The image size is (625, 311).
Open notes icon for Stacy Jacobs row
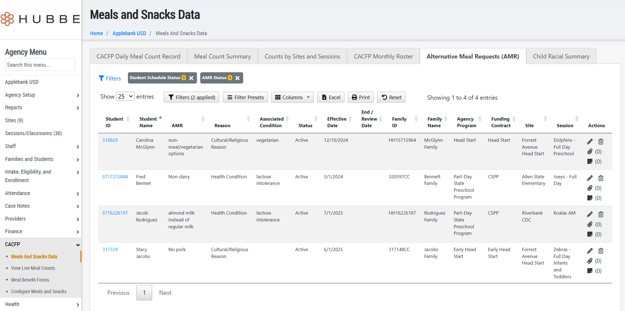(x=590, y=271)
